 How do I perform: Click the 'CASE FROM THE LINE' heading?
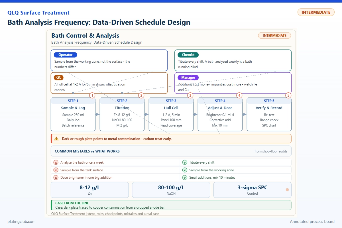pyautogui.click(x=72, y=203)
